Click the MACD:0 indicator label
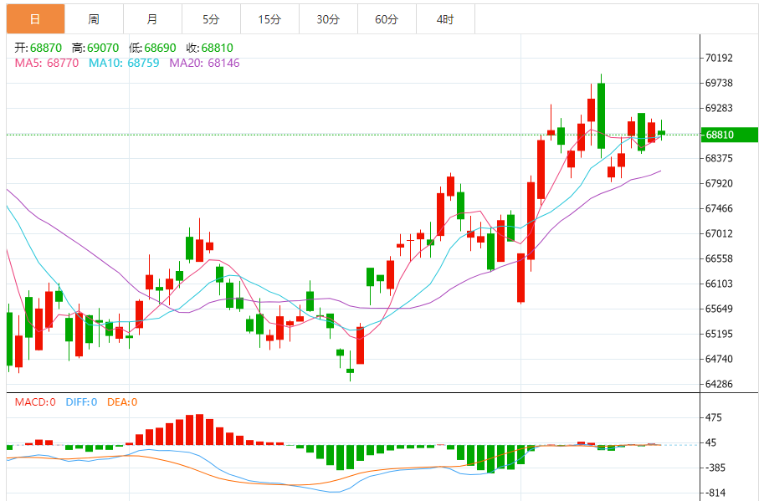764x501 pixels. click(x=35, y=402)
